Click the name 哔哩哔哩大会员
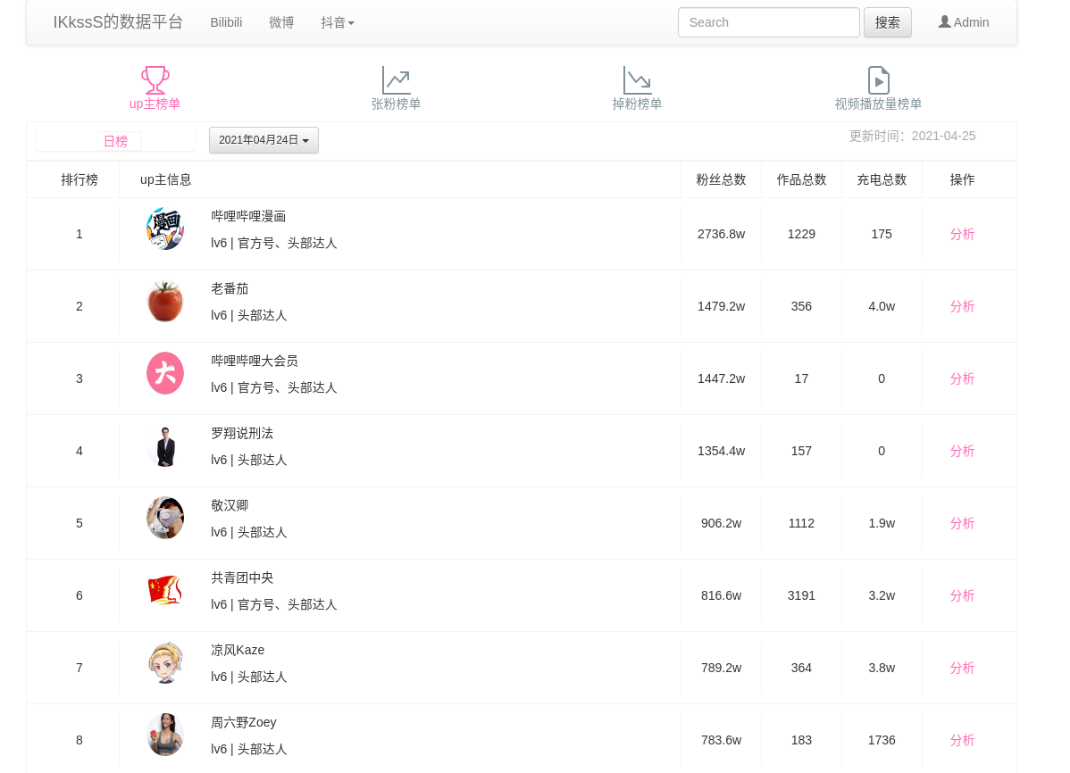 pyautogui.click(x=255, y=361)
